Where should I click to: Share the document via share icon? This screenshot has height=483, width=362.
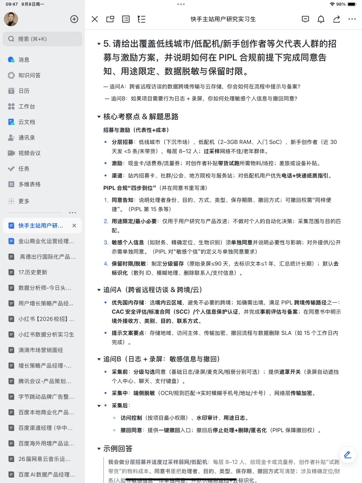337,19
